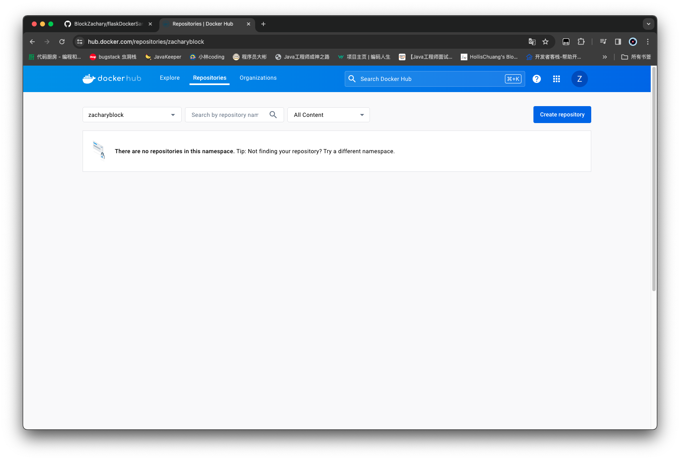Screen dimensions: 680x460
Task: Click the Docker Hub logo
Action: tap(112, 78)
